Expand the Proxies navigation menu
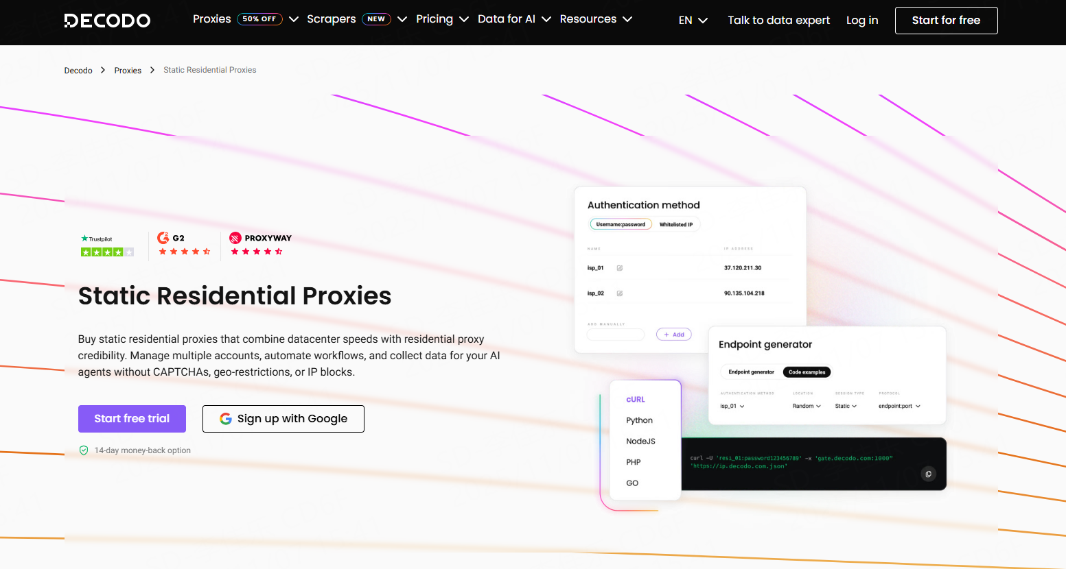Screen dimensions: 1066x569 pyautogui.click(x=211, y=19)
